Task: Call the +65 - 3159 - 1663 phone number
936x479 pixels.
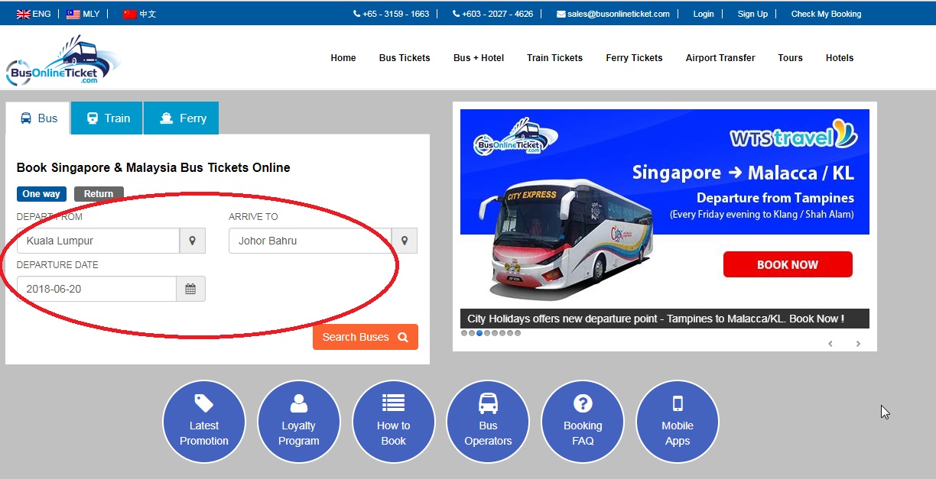Action: (392, 14)
